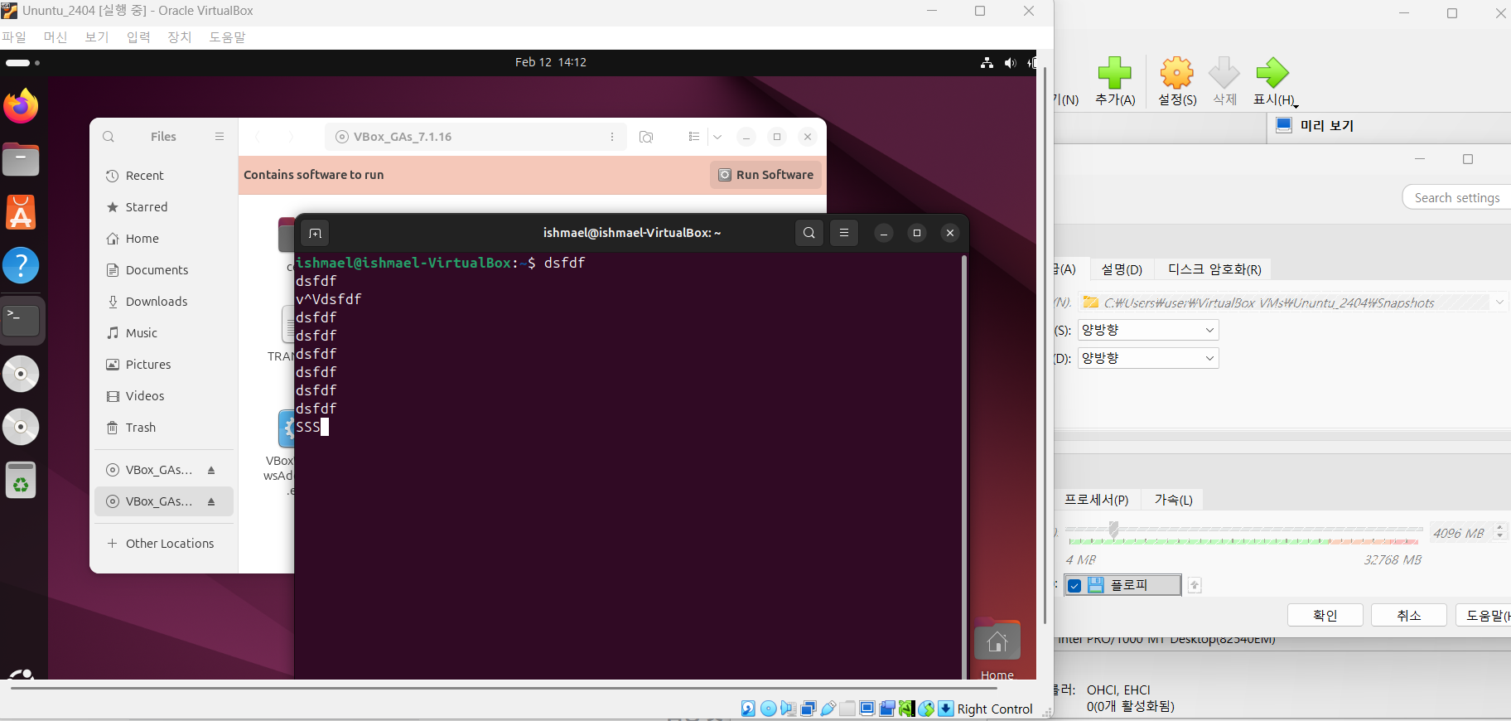Open VirtualBox Settings (설정) gear icon
This screenshot has width=1511, height=721.
tap(1176, 75)
